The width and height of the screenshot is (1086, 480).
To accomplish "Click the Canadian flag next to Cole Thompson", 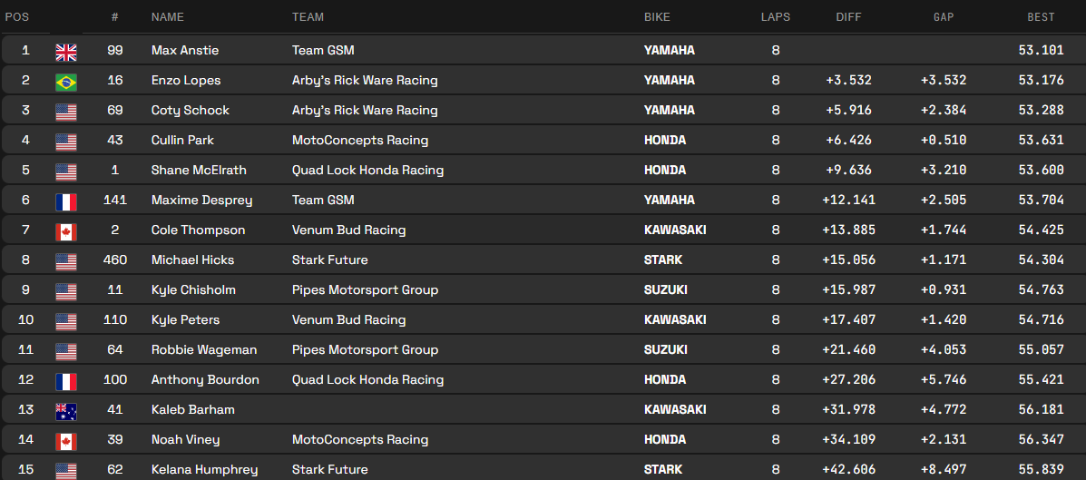I will coord(66,231).
